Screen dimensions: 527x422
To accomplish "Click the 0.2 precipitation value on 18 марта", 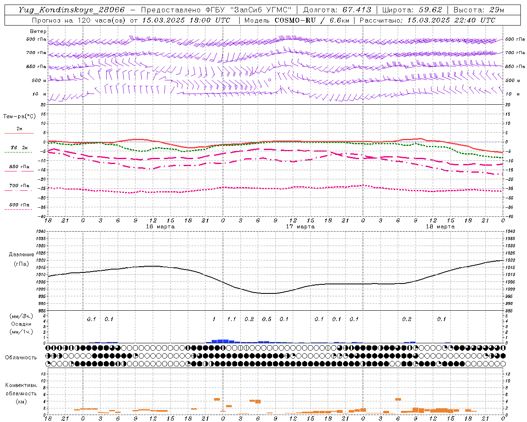I will coord(406,319).
